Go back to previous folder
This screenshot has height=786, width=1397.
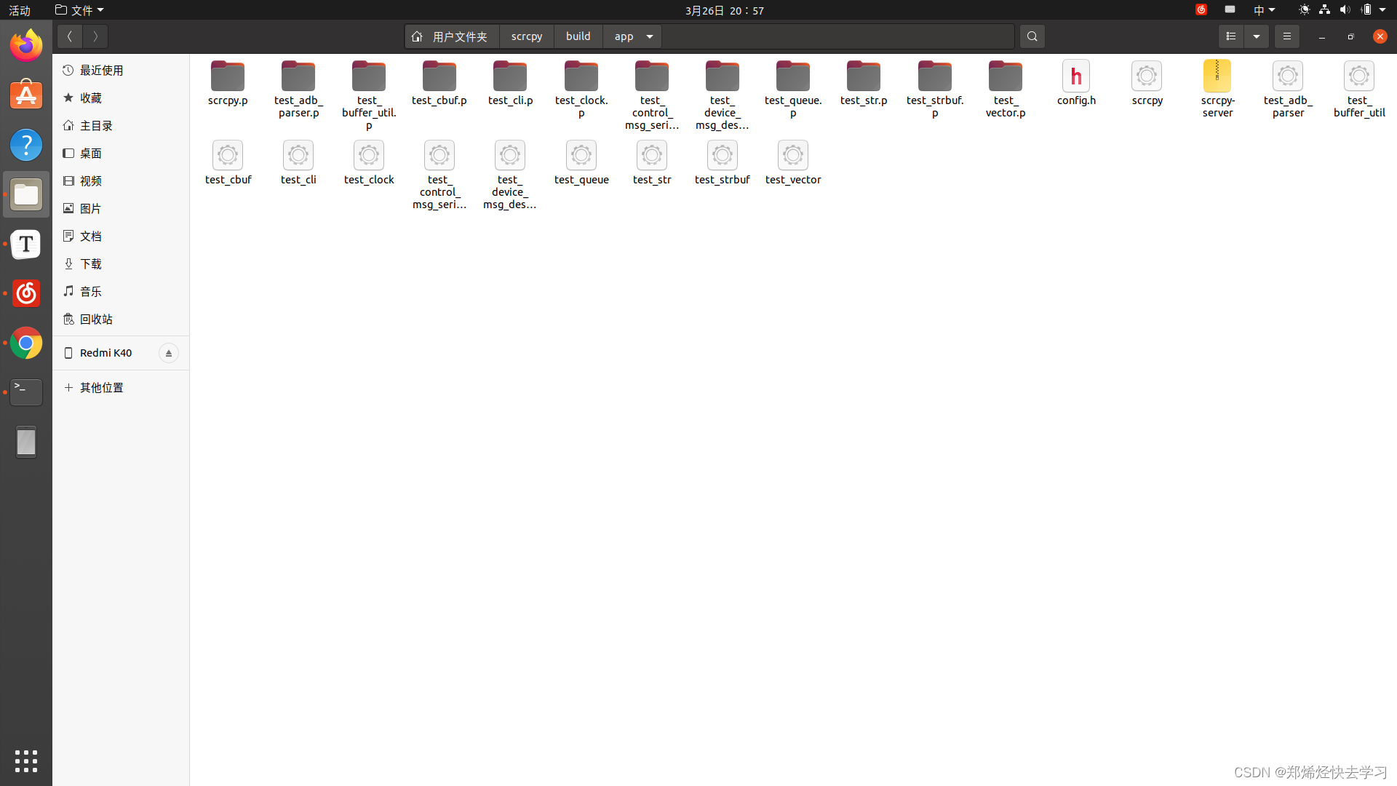pyautogui.click(x=70, y=36)
